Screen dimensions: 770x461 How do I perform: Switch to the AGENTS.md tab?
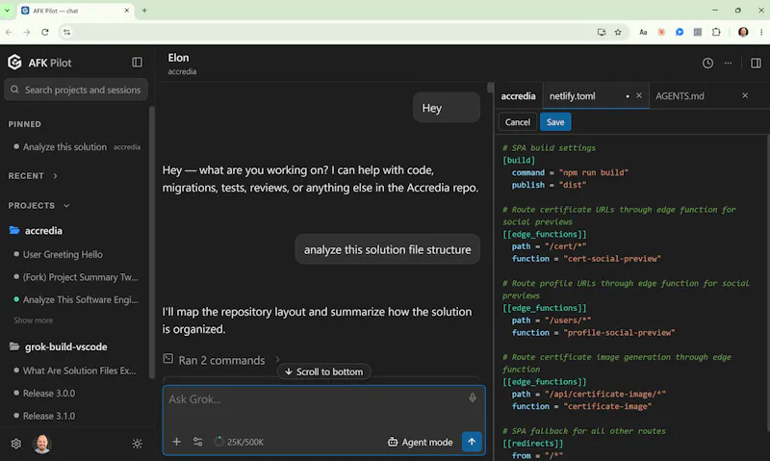pos(680,95)
